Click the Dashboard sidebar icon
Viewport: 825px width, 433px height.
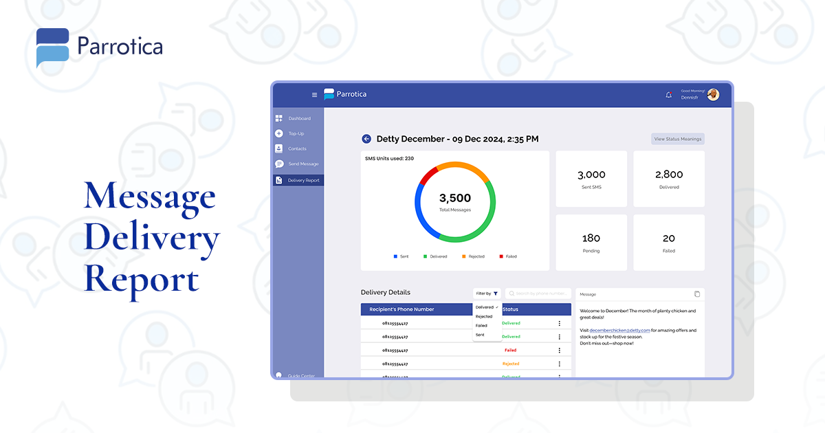pos(279,119)
